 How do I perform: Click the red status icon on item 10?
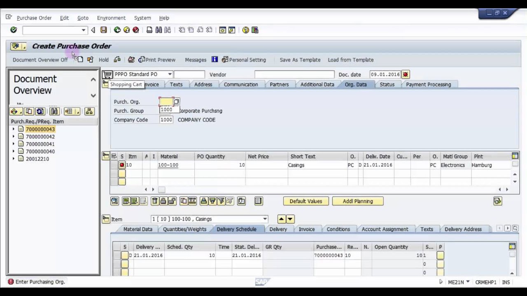pyautogui.click(x=122, y=165)
